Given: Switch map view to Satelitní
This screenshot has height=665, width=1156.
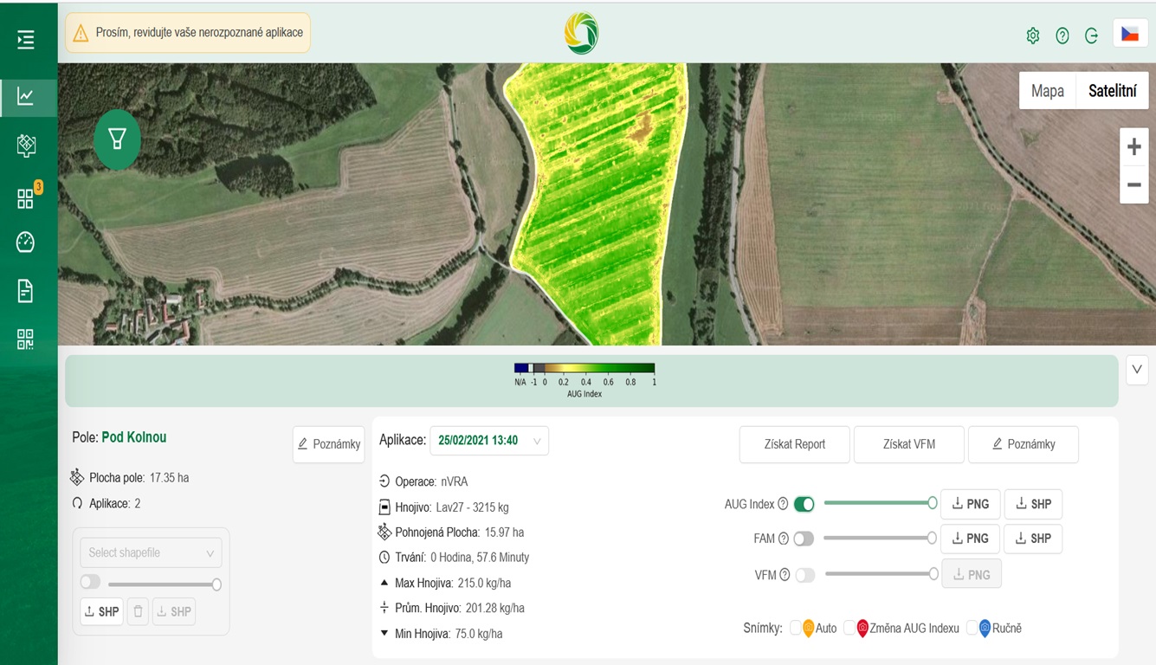Looking at the screenshot, I should (x=1112, y=91).
